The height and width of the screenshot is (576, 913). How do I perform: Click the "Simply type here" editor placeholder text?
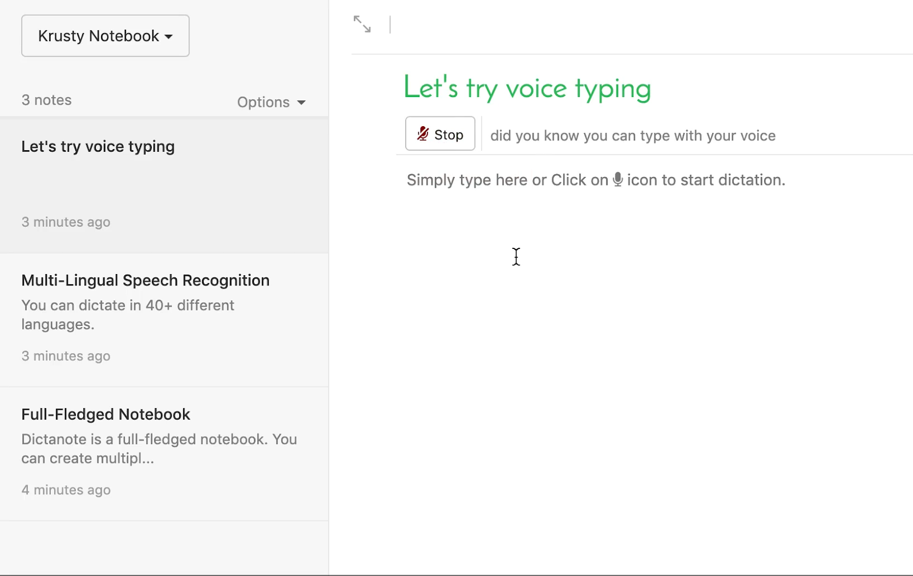tap(507, 180)
